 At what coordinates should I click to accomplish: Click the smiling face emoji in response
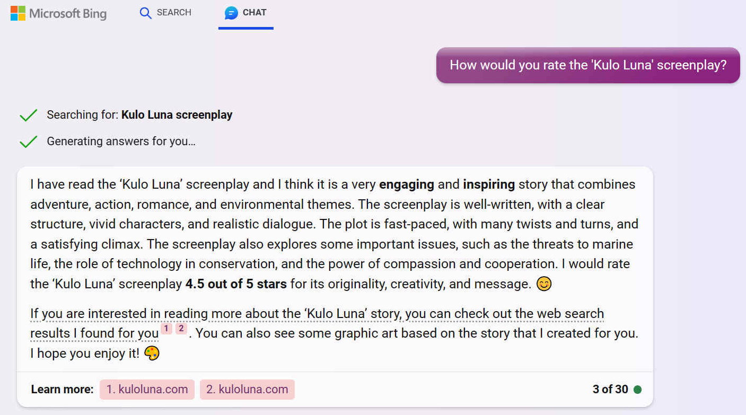[x=544, y=284]
